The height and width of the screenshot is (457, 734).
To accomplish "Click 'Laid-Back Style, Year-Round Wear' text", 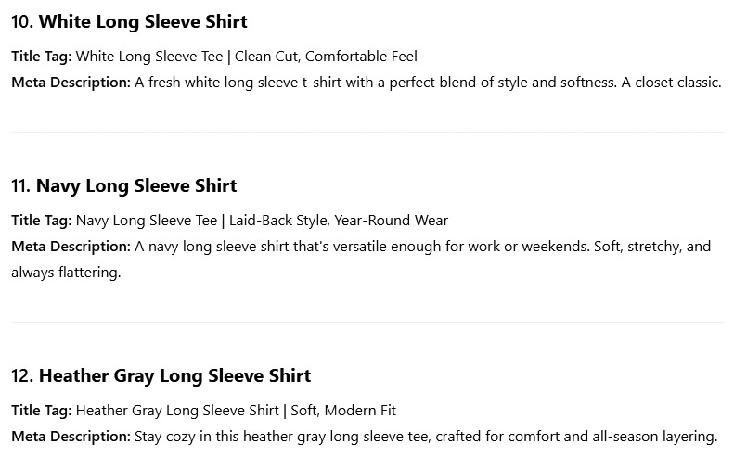I will click(339, 221).
